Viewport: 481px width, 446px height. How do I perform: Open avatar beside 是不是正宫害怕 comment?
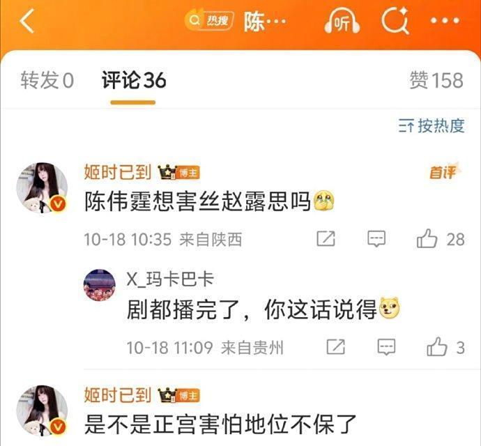click(x=42, y=411)
